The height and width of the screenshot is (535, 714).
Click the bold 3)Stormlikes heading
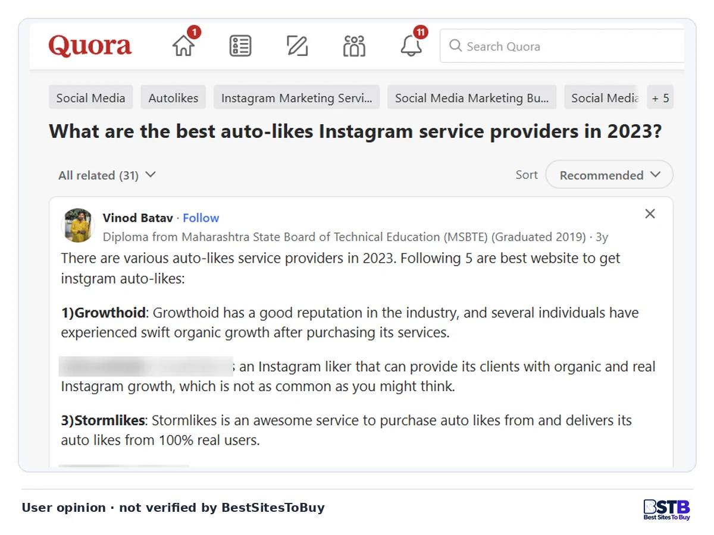point(103,420)
